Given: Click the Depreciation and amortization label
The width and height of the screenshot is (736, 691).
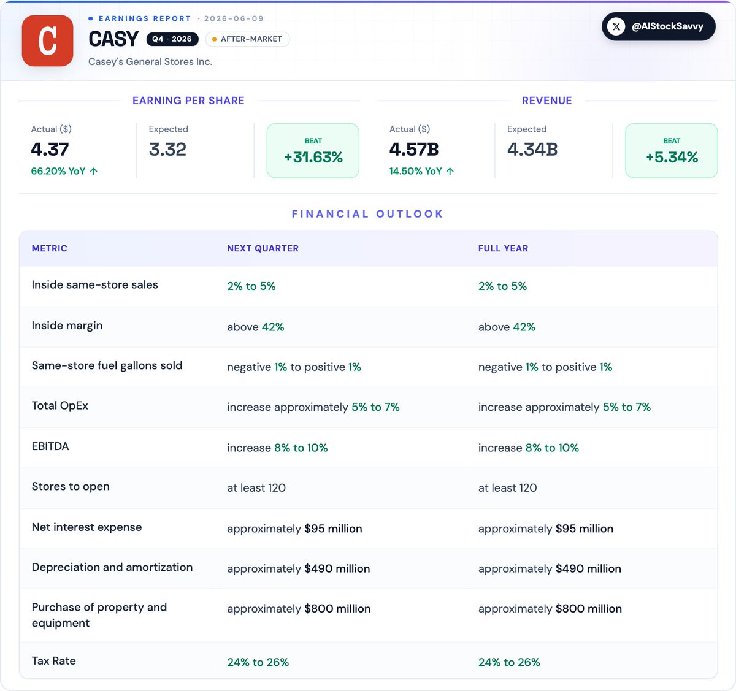Looking at the screenshot, I should [x=112, y=567].
